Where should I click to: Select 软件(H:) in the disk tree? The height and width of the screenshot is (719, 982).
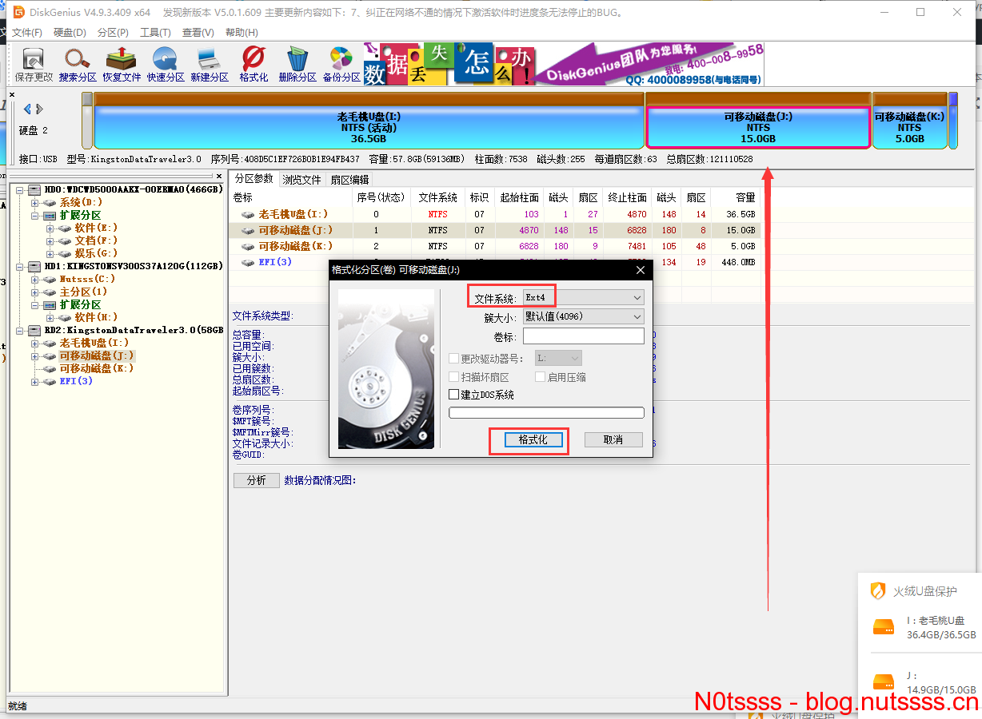[96, 317]
